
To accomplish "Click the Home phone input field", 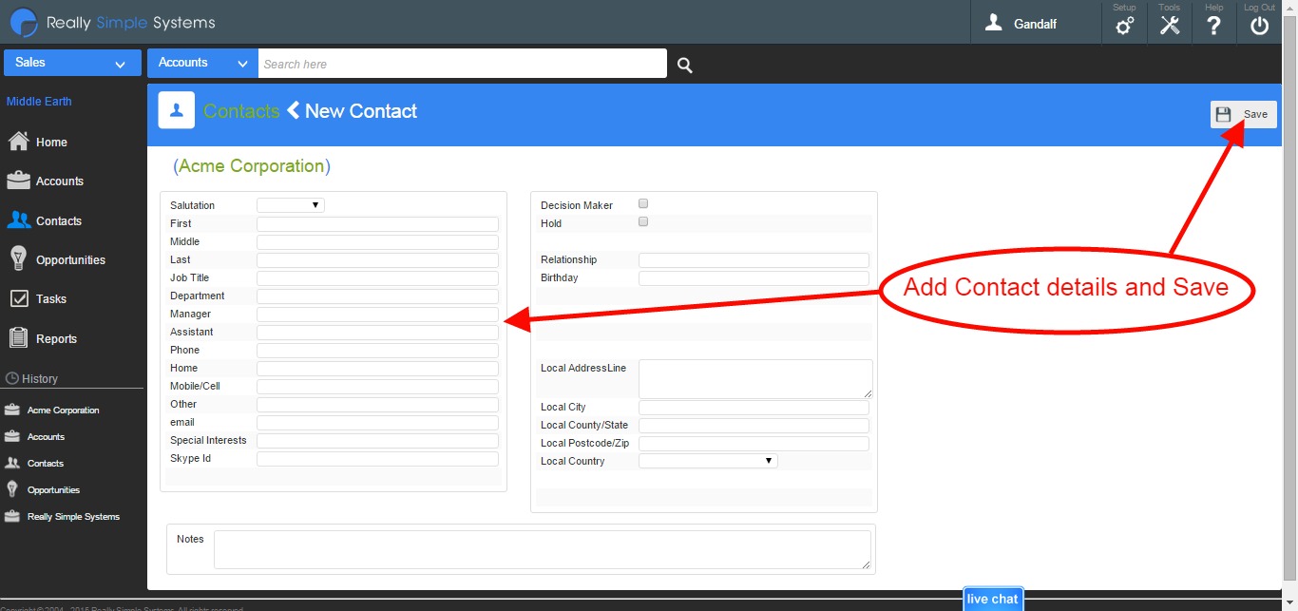I will [x=377, y=369].
